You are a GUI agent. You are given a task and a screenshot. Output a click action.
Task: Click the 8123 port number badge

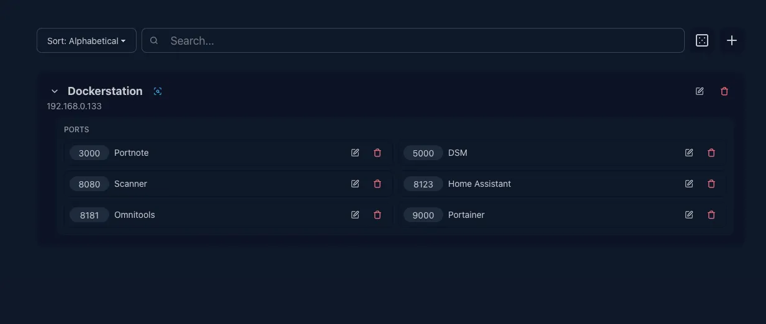[x=423, y=184]
